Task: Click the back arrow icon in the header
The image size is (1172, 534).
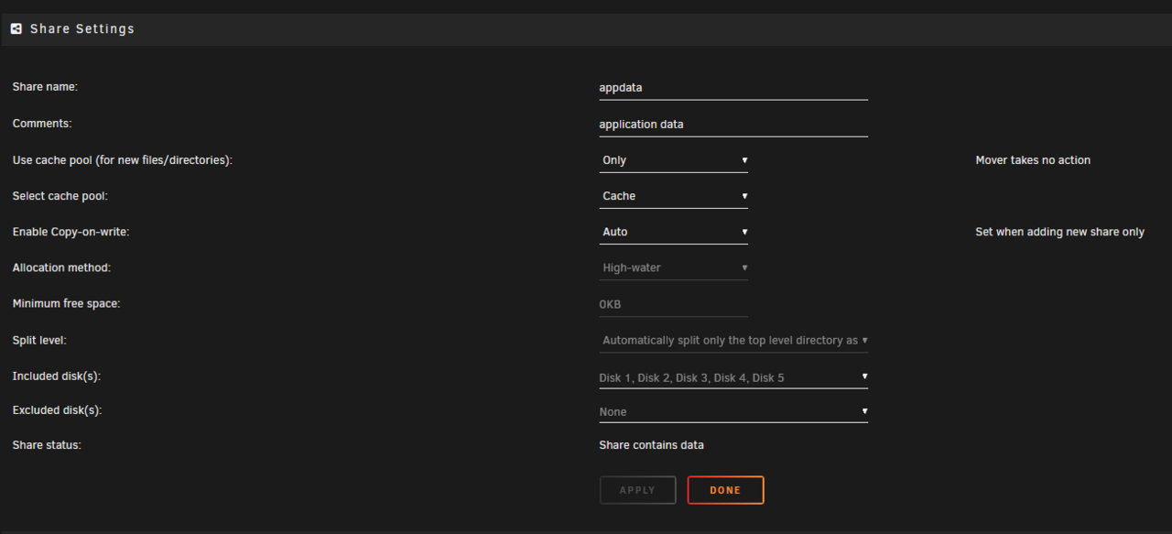Action: click(x=16, y=28)
